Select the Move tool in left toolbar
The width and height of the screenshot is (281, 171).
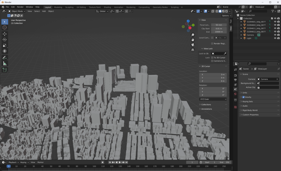click(x=5, y=34)
